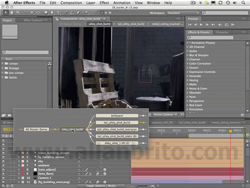Open the Apple menu
The height and width of the screenshot is (188, 250).
tap(6, 3)
